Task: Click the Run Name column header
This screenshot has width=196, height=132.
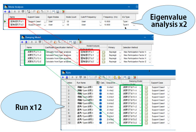Action: coord(86,83)
